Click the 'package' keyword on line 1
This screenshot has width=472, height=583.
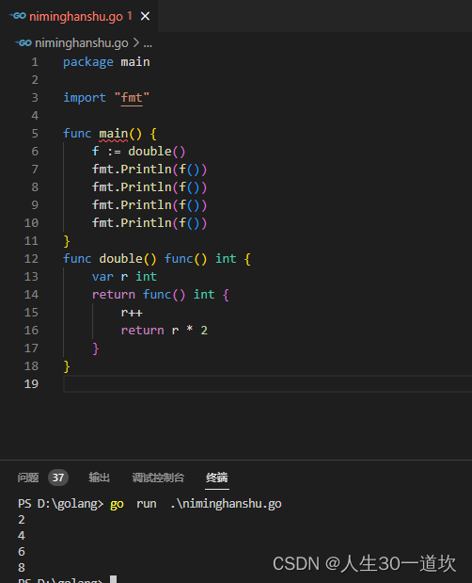click(x=88, y=62)
